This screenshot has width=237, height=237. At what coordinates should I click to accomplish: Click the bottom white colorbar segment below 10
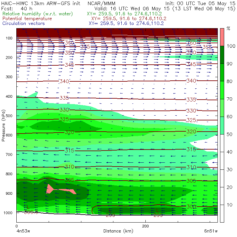tap(222, 214)
